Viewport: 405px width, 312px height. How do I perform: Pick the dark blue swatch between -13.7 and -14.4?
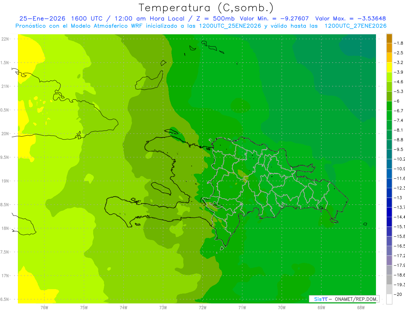(x=389, y=212)
